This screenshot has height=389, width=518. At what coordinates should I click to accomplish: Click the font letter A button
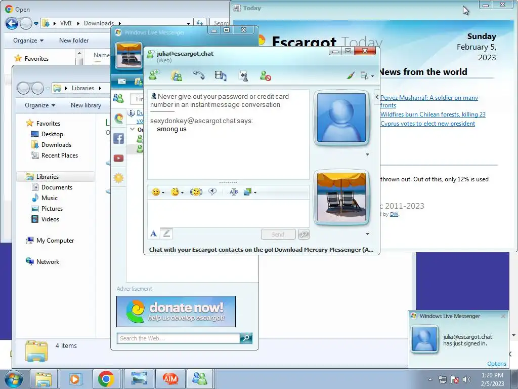coord(154,234)
